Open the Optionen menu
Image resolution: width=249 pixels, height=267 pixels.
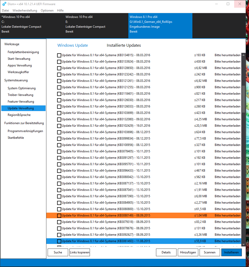pos(47,10)
